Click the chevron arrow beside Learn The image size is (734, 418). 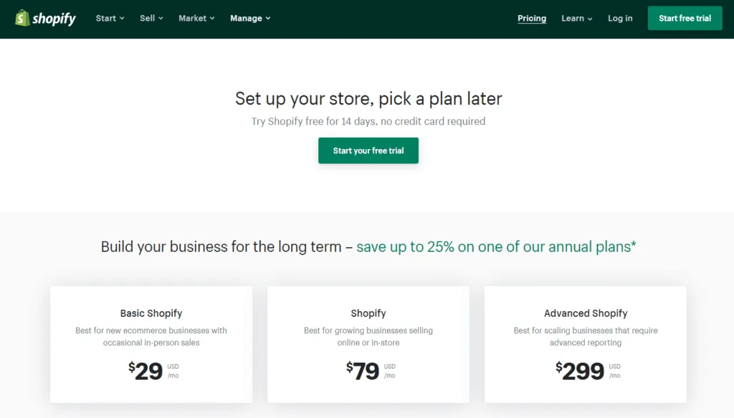coord(590,19)
